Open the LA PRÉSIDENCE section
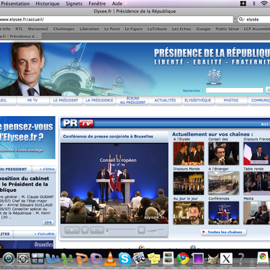Screen dimensions: 270x270 [99, 101]
